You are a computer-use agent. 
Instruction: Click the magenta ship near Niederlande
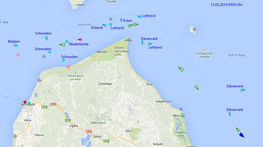pos(80,39)
